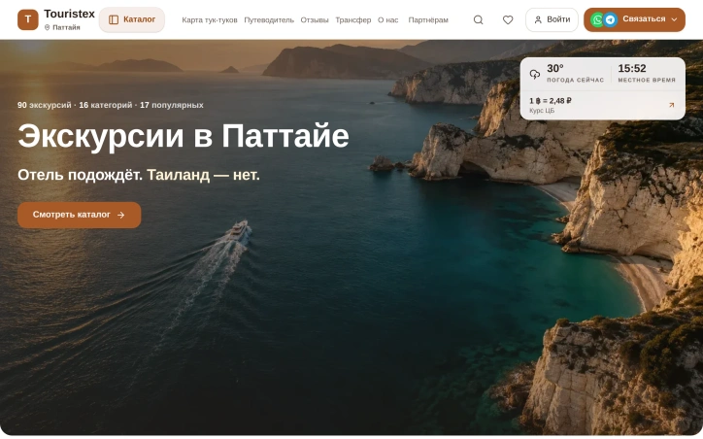Click the Touristex brand name
Screen dimensions: 703x439
coord(69,14)
